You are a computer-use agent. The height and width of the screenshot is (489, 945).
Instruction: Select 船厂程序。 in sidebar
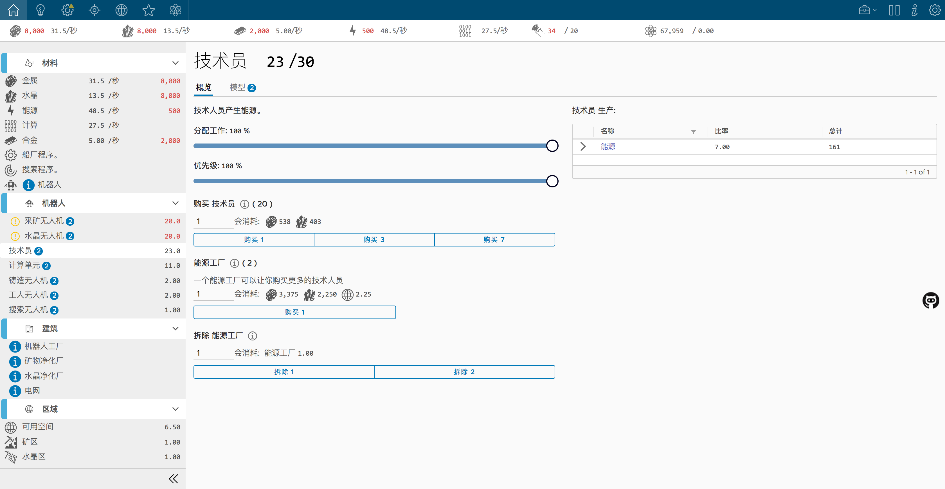[x=93, y=155]
